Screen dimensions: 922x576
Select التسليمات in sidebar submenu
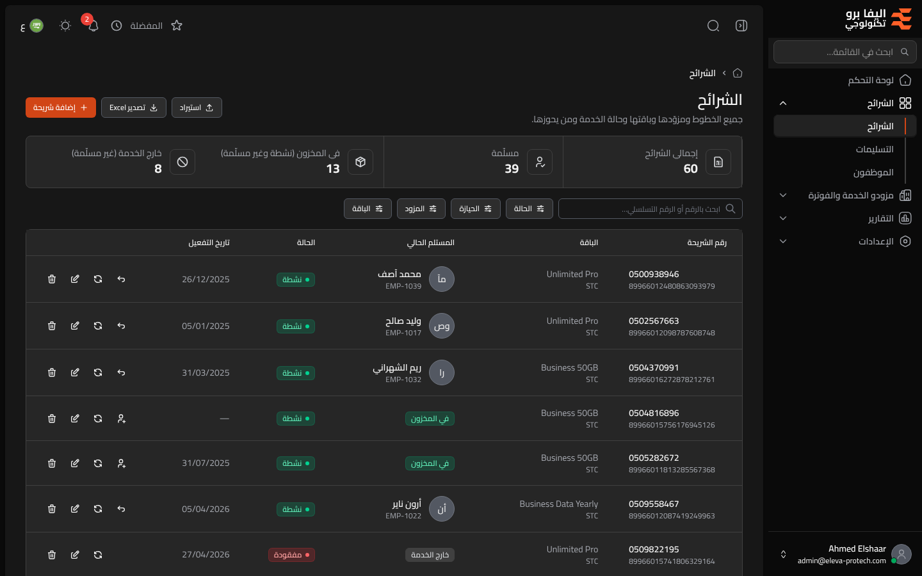click(x=875, y=149)
